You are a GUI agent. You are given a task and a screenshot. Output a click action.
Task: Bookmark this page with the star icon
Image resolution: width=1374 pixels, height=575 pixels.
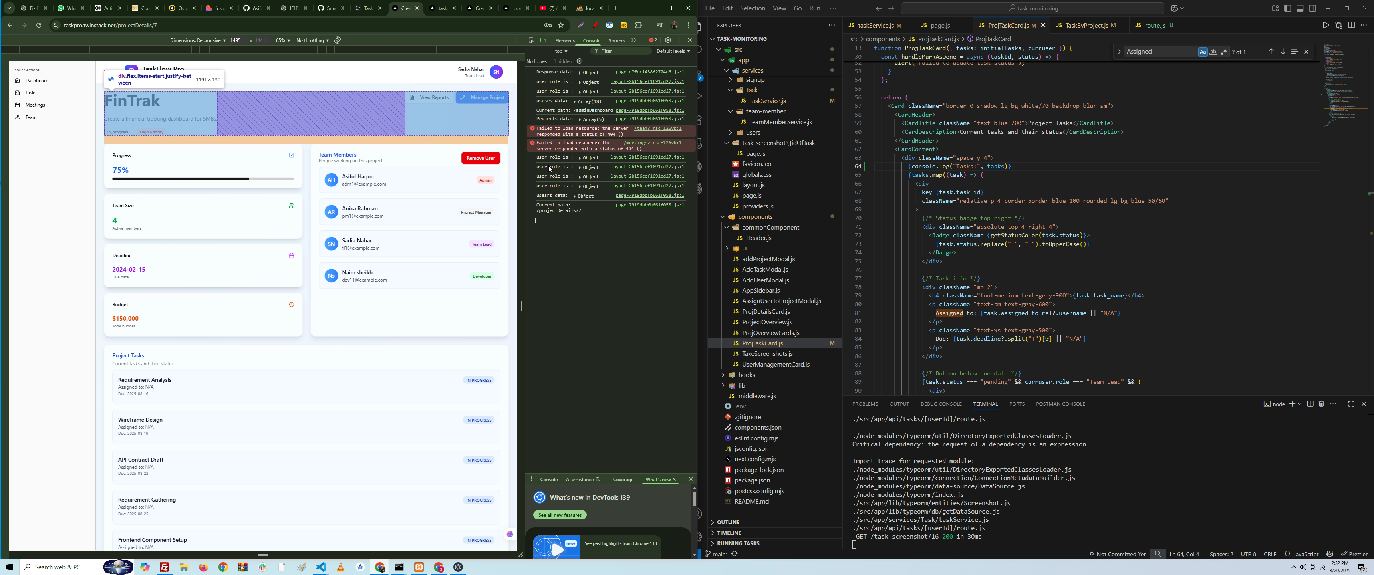click(x=561, y=25)
